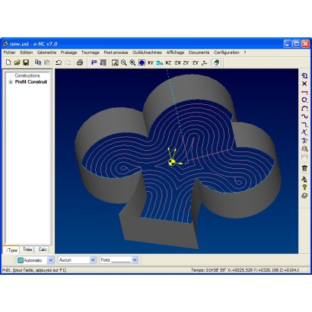This screenshot has width=312, height=312.
Task: Click the new file icon
Action: [8, 62]
